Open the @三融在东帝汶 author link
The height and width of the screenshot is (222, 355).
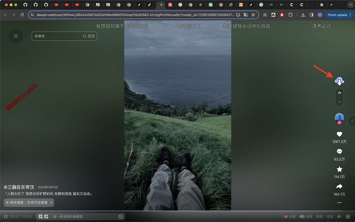point(19,187)
